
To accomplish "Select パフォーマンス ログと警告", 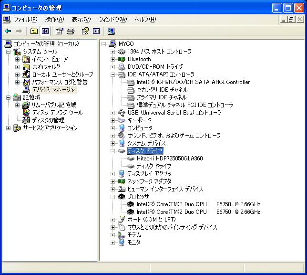I will 60,82.
